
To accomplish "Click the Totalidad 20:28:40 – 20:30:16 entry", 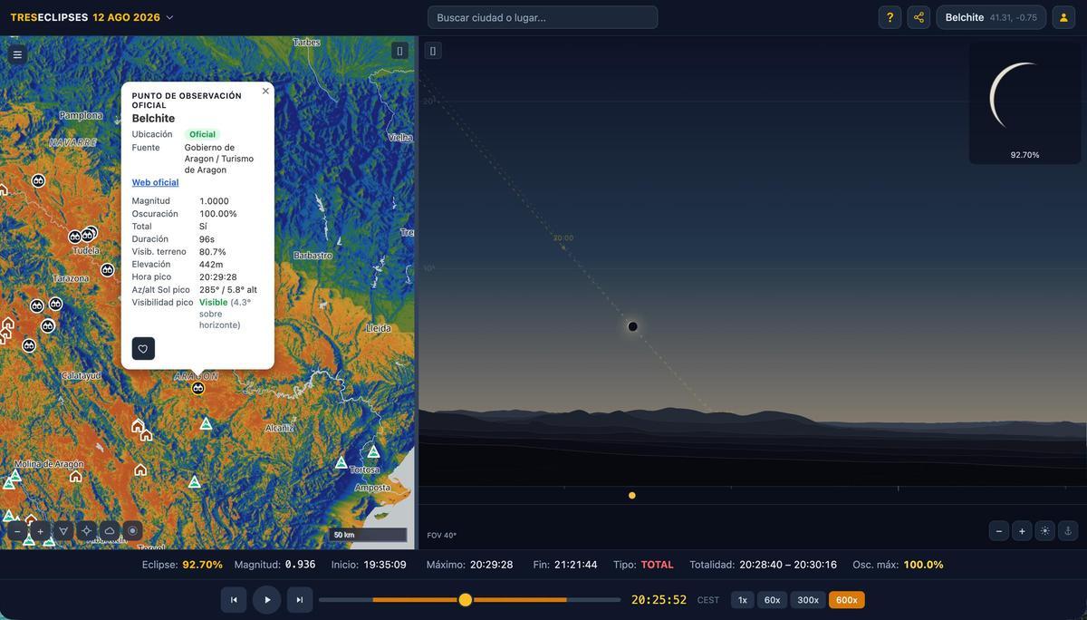I will pyautogui.click(x=764, y=565).
